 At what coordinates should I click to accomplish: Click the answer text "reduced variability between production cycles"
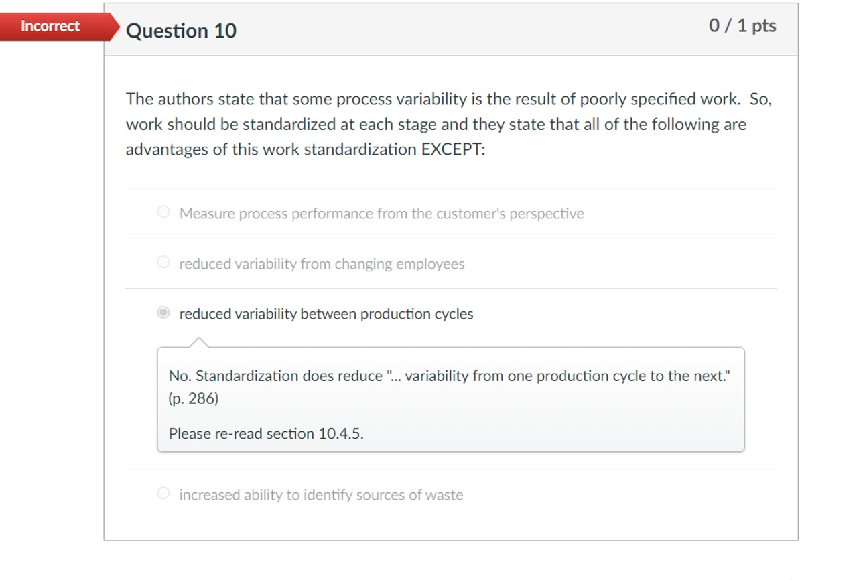point(326,313)
